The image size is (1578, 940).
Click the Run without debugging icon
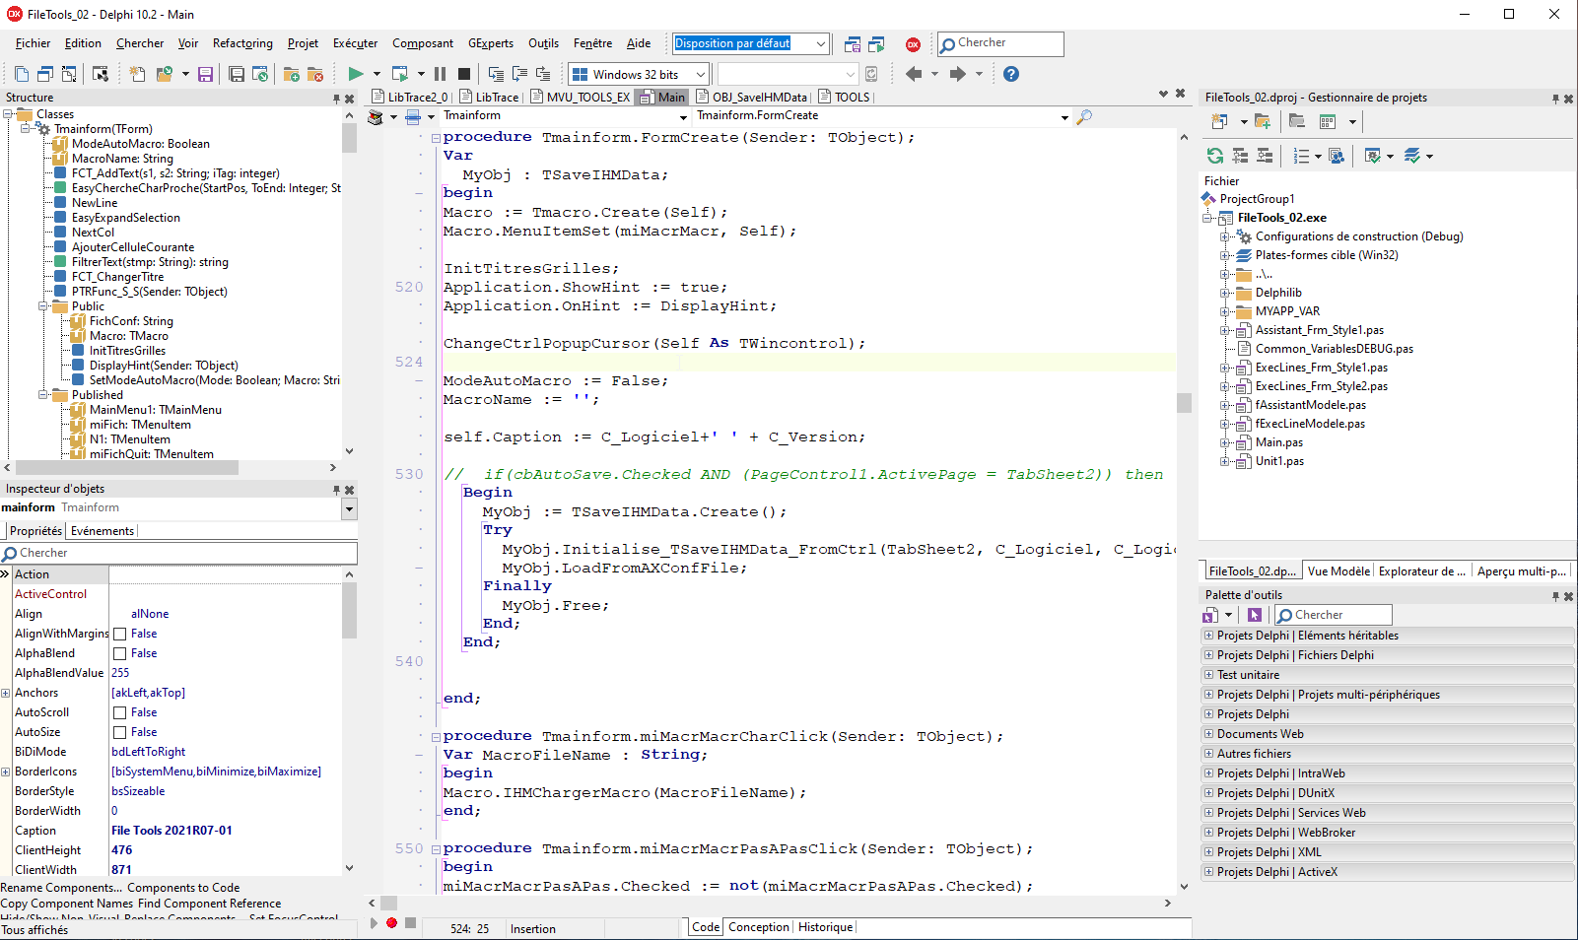tap(399, 74)
